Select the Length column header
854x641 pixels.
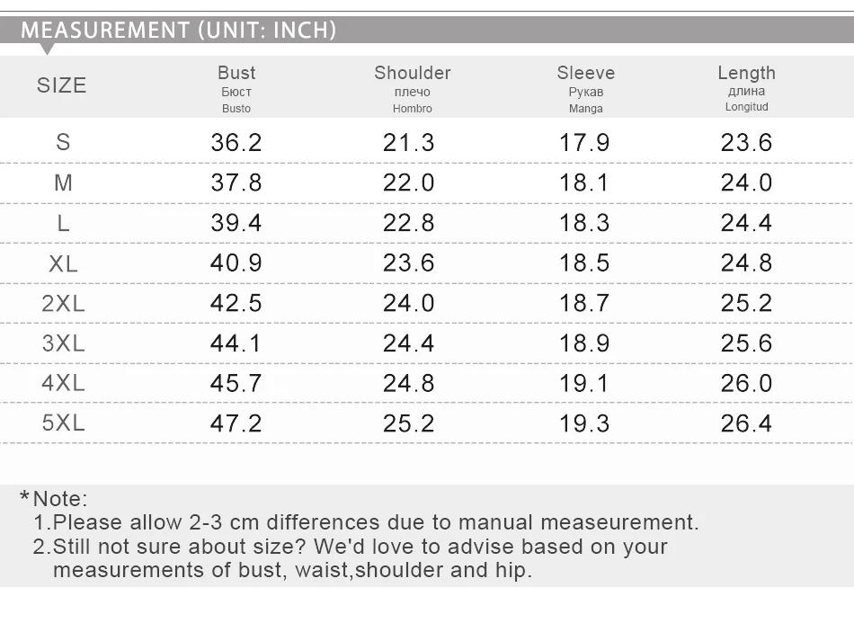(x=746, y=88)
